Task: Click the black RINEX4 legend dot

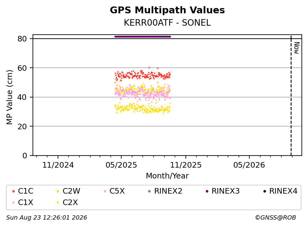Action: coord(265,191)
